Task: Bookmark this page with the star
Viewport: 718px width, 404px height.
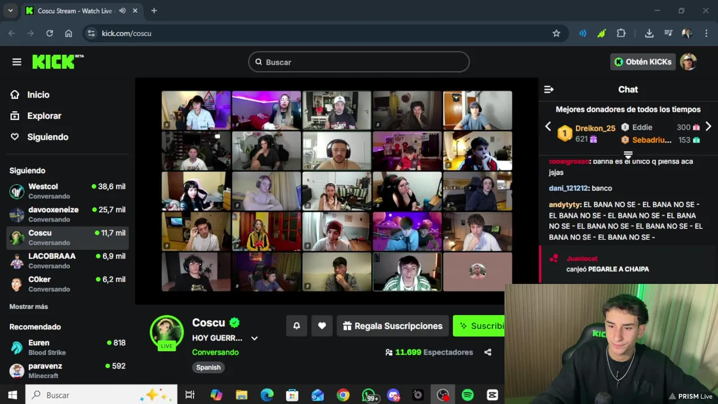Action: pos(556,33)
